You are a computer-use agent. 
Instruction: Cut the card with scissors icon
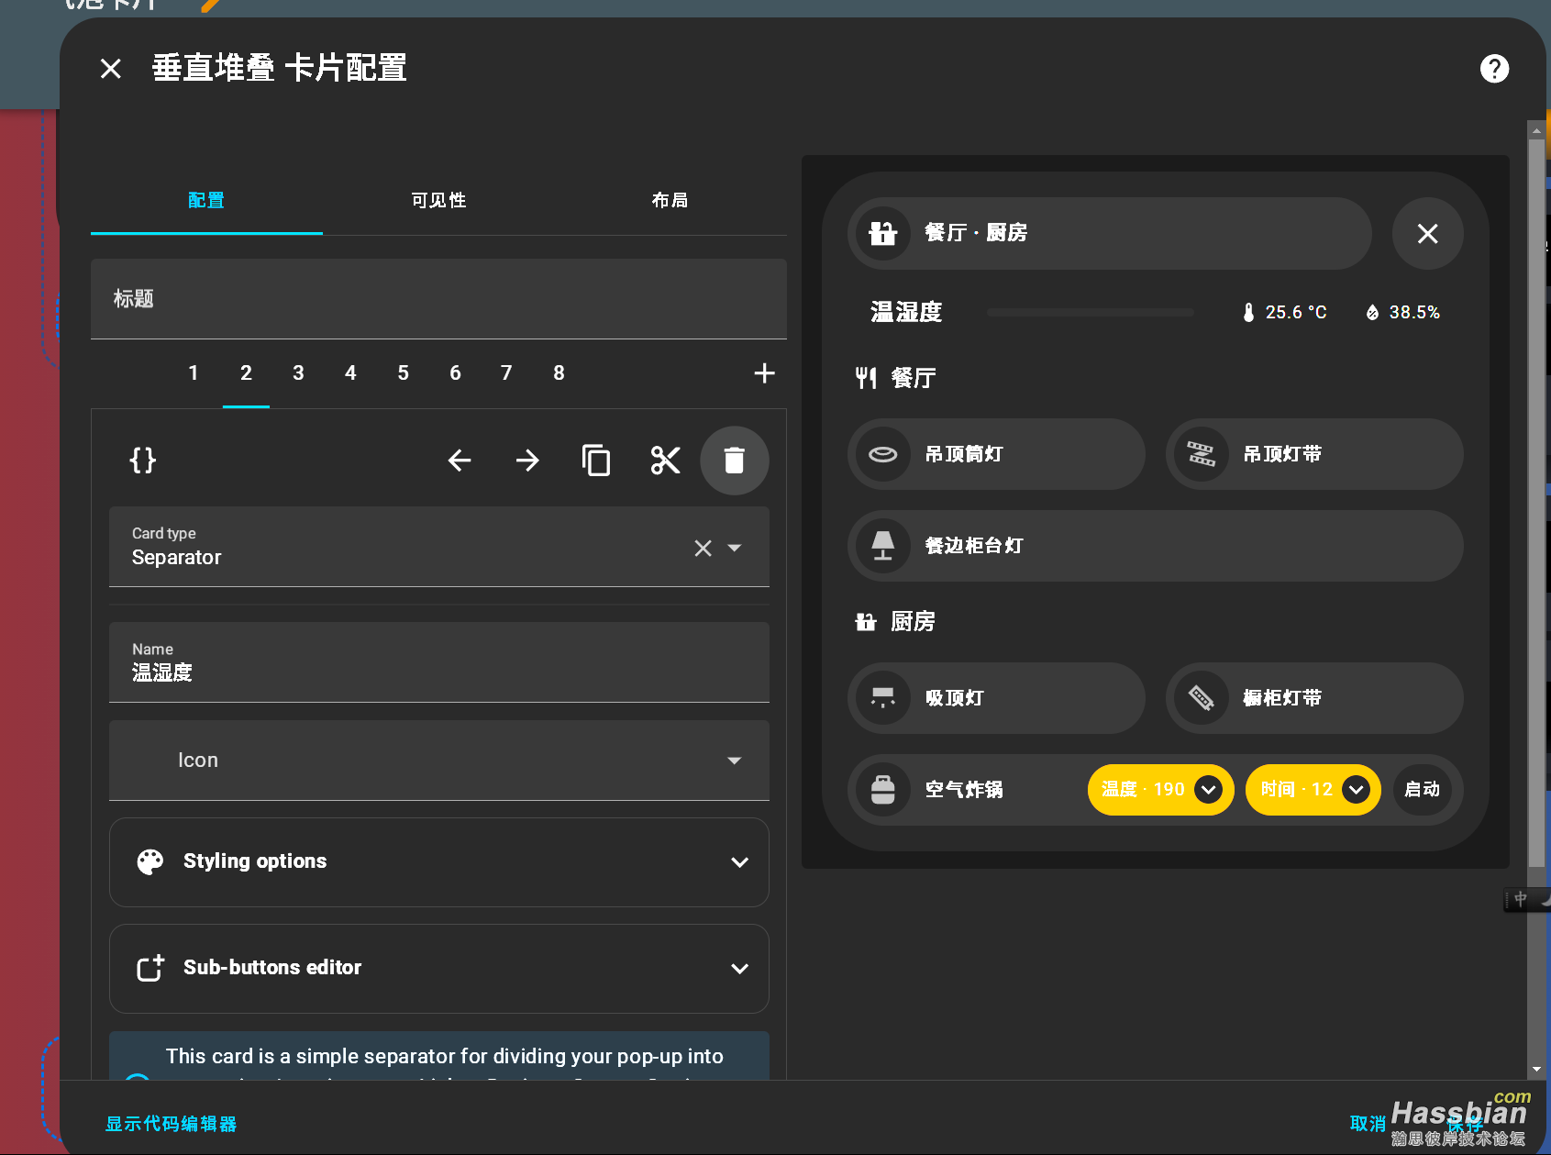click(x=665, y=460)
